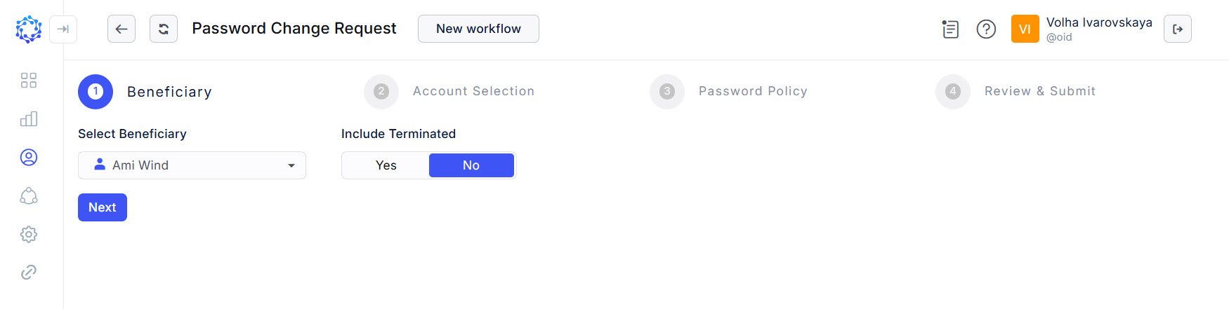
Task: Open the bar chart reports icon
Action: [x=29, y=119]
